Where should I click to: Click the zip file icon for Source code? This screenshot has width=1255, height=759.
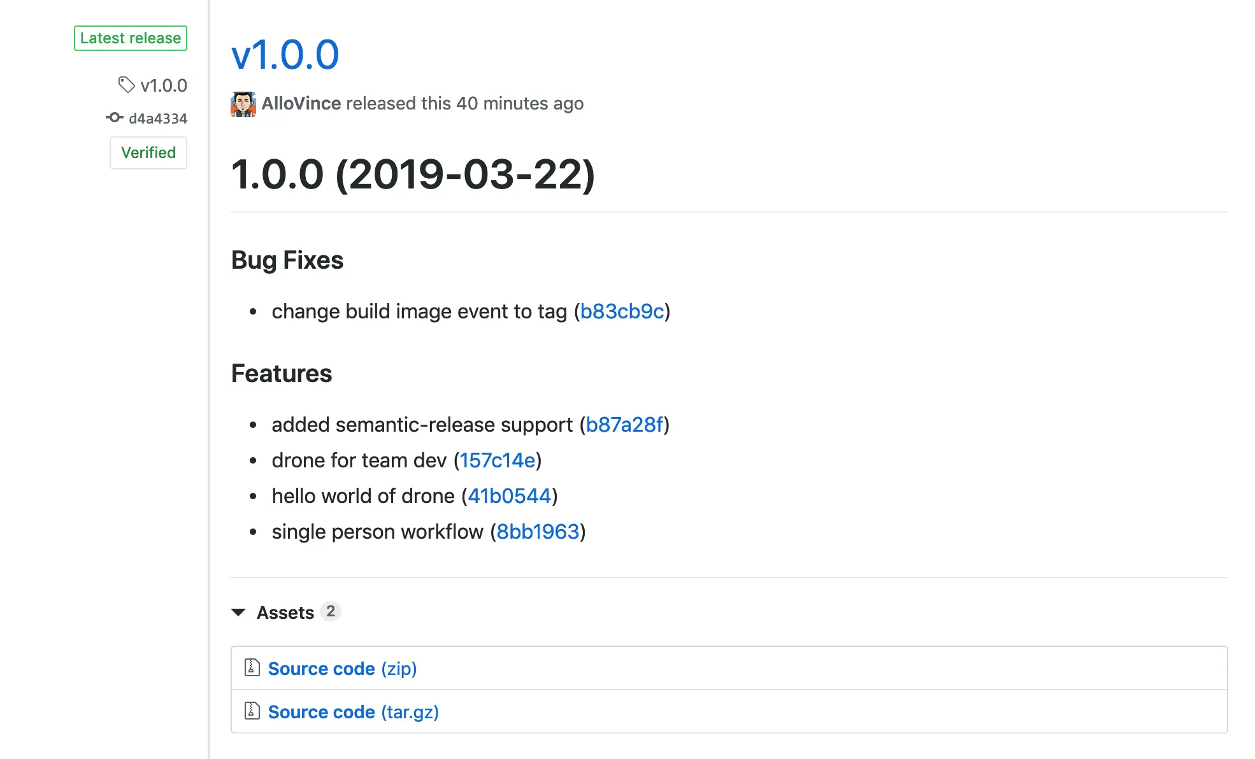point(252,667)
